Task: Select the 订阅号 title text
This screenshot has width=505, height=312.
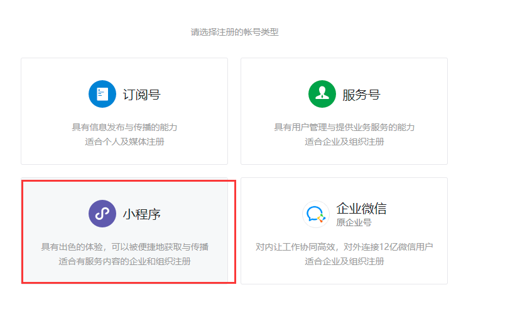Action: tap(142, 95)
